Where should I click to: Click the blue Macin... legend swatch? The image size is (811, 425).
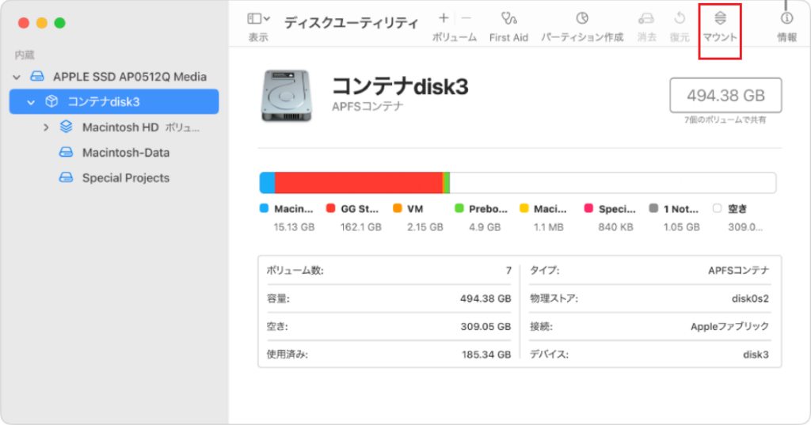tap(264, 208)
